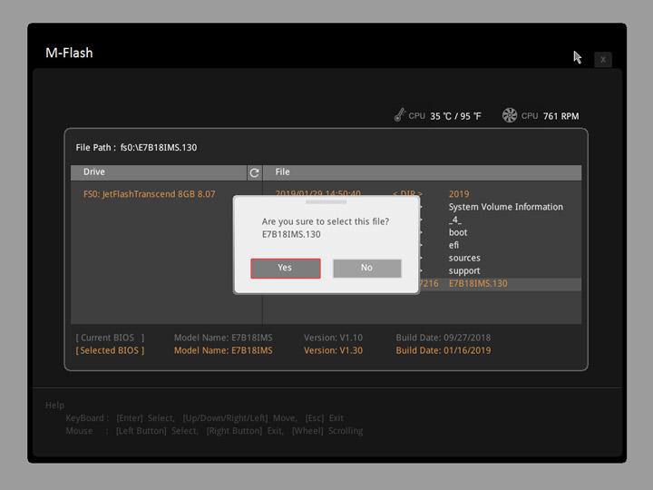Open the boot folder
The width and height of the screenshot is (653, 490).
click(458, 232)
